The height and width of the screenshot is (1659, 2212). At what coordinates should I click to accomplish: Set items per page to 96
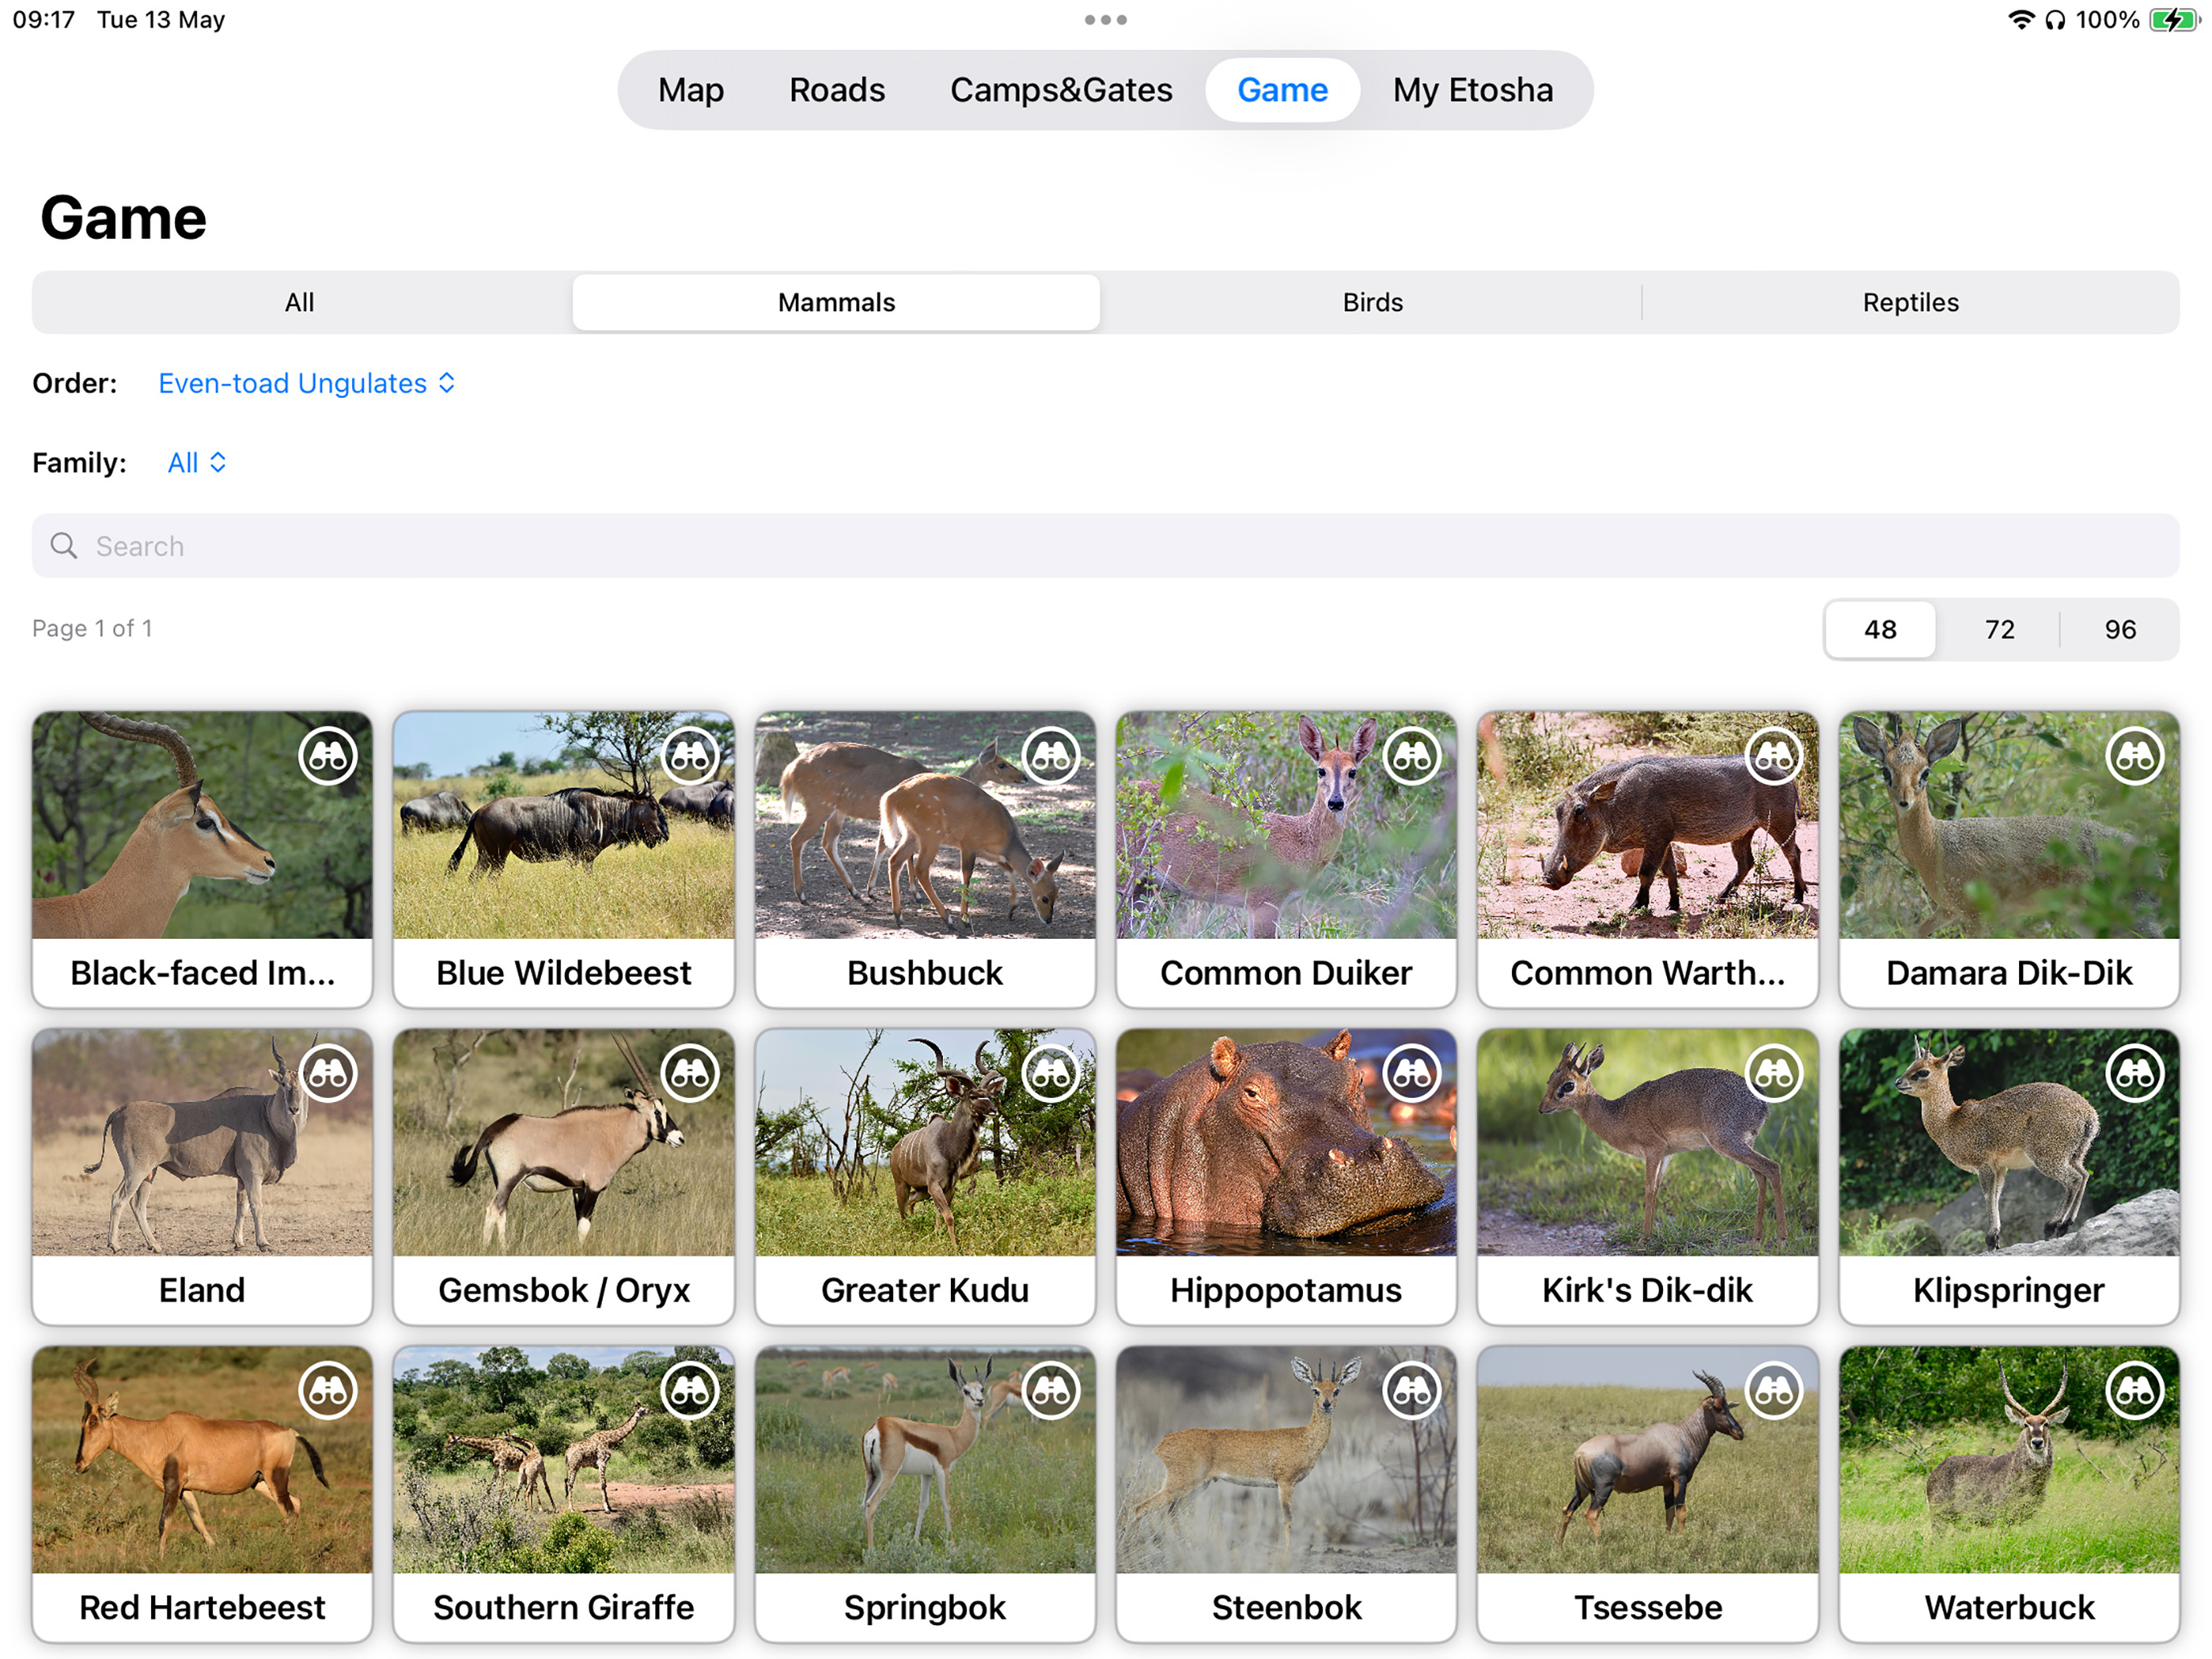click(2120, 629)
